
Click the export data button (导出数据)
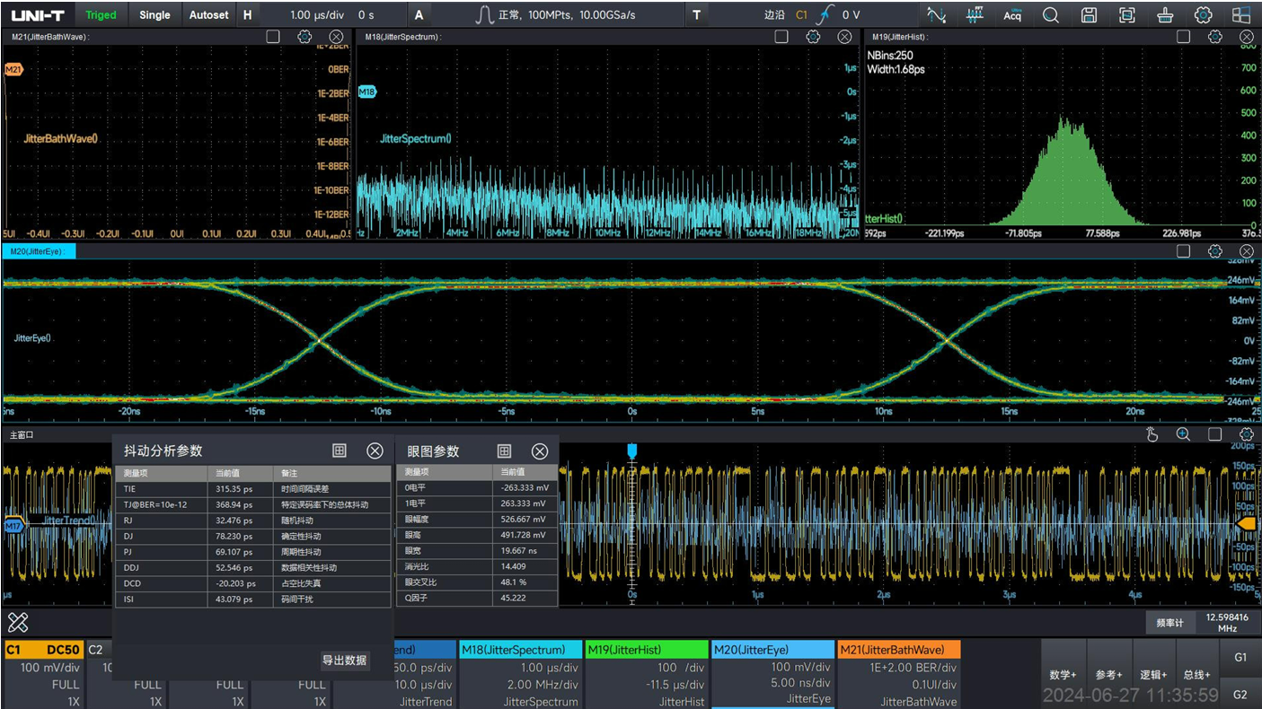345,660
